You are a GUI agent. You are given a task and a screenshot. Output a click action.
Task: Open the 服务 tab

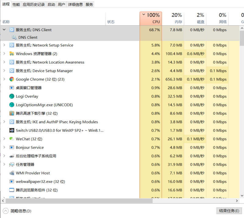89,5
